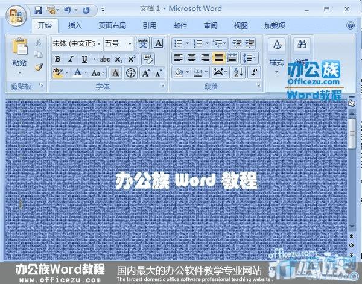The image size is (362, 284).
Task: Click the 粘贴 paste icon
Action: [x=20, y=46]
